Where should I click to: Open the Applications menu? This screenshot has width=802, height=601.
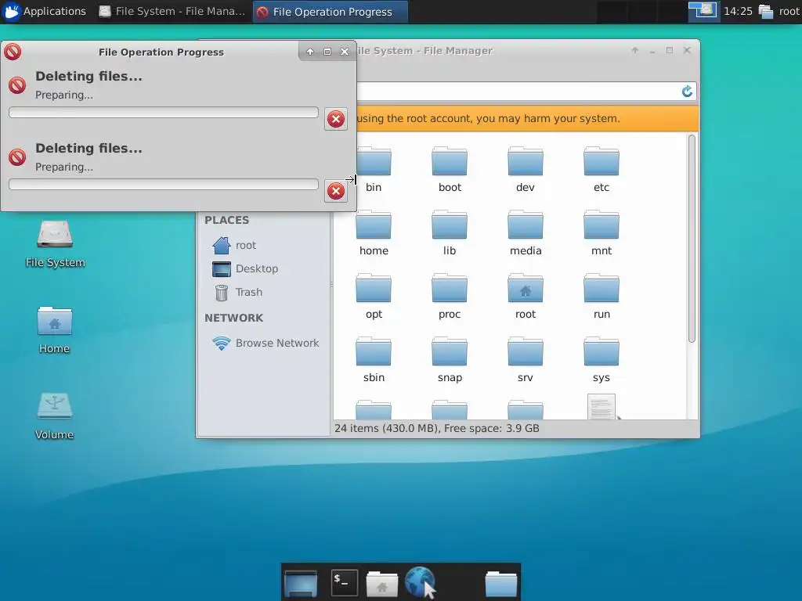coord(45,11)
